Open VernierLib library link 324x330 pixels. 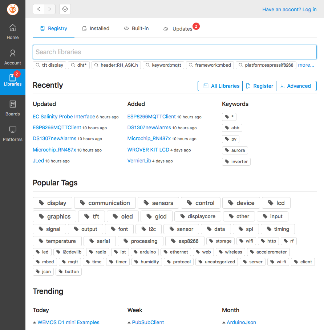(x=139, y=161)
